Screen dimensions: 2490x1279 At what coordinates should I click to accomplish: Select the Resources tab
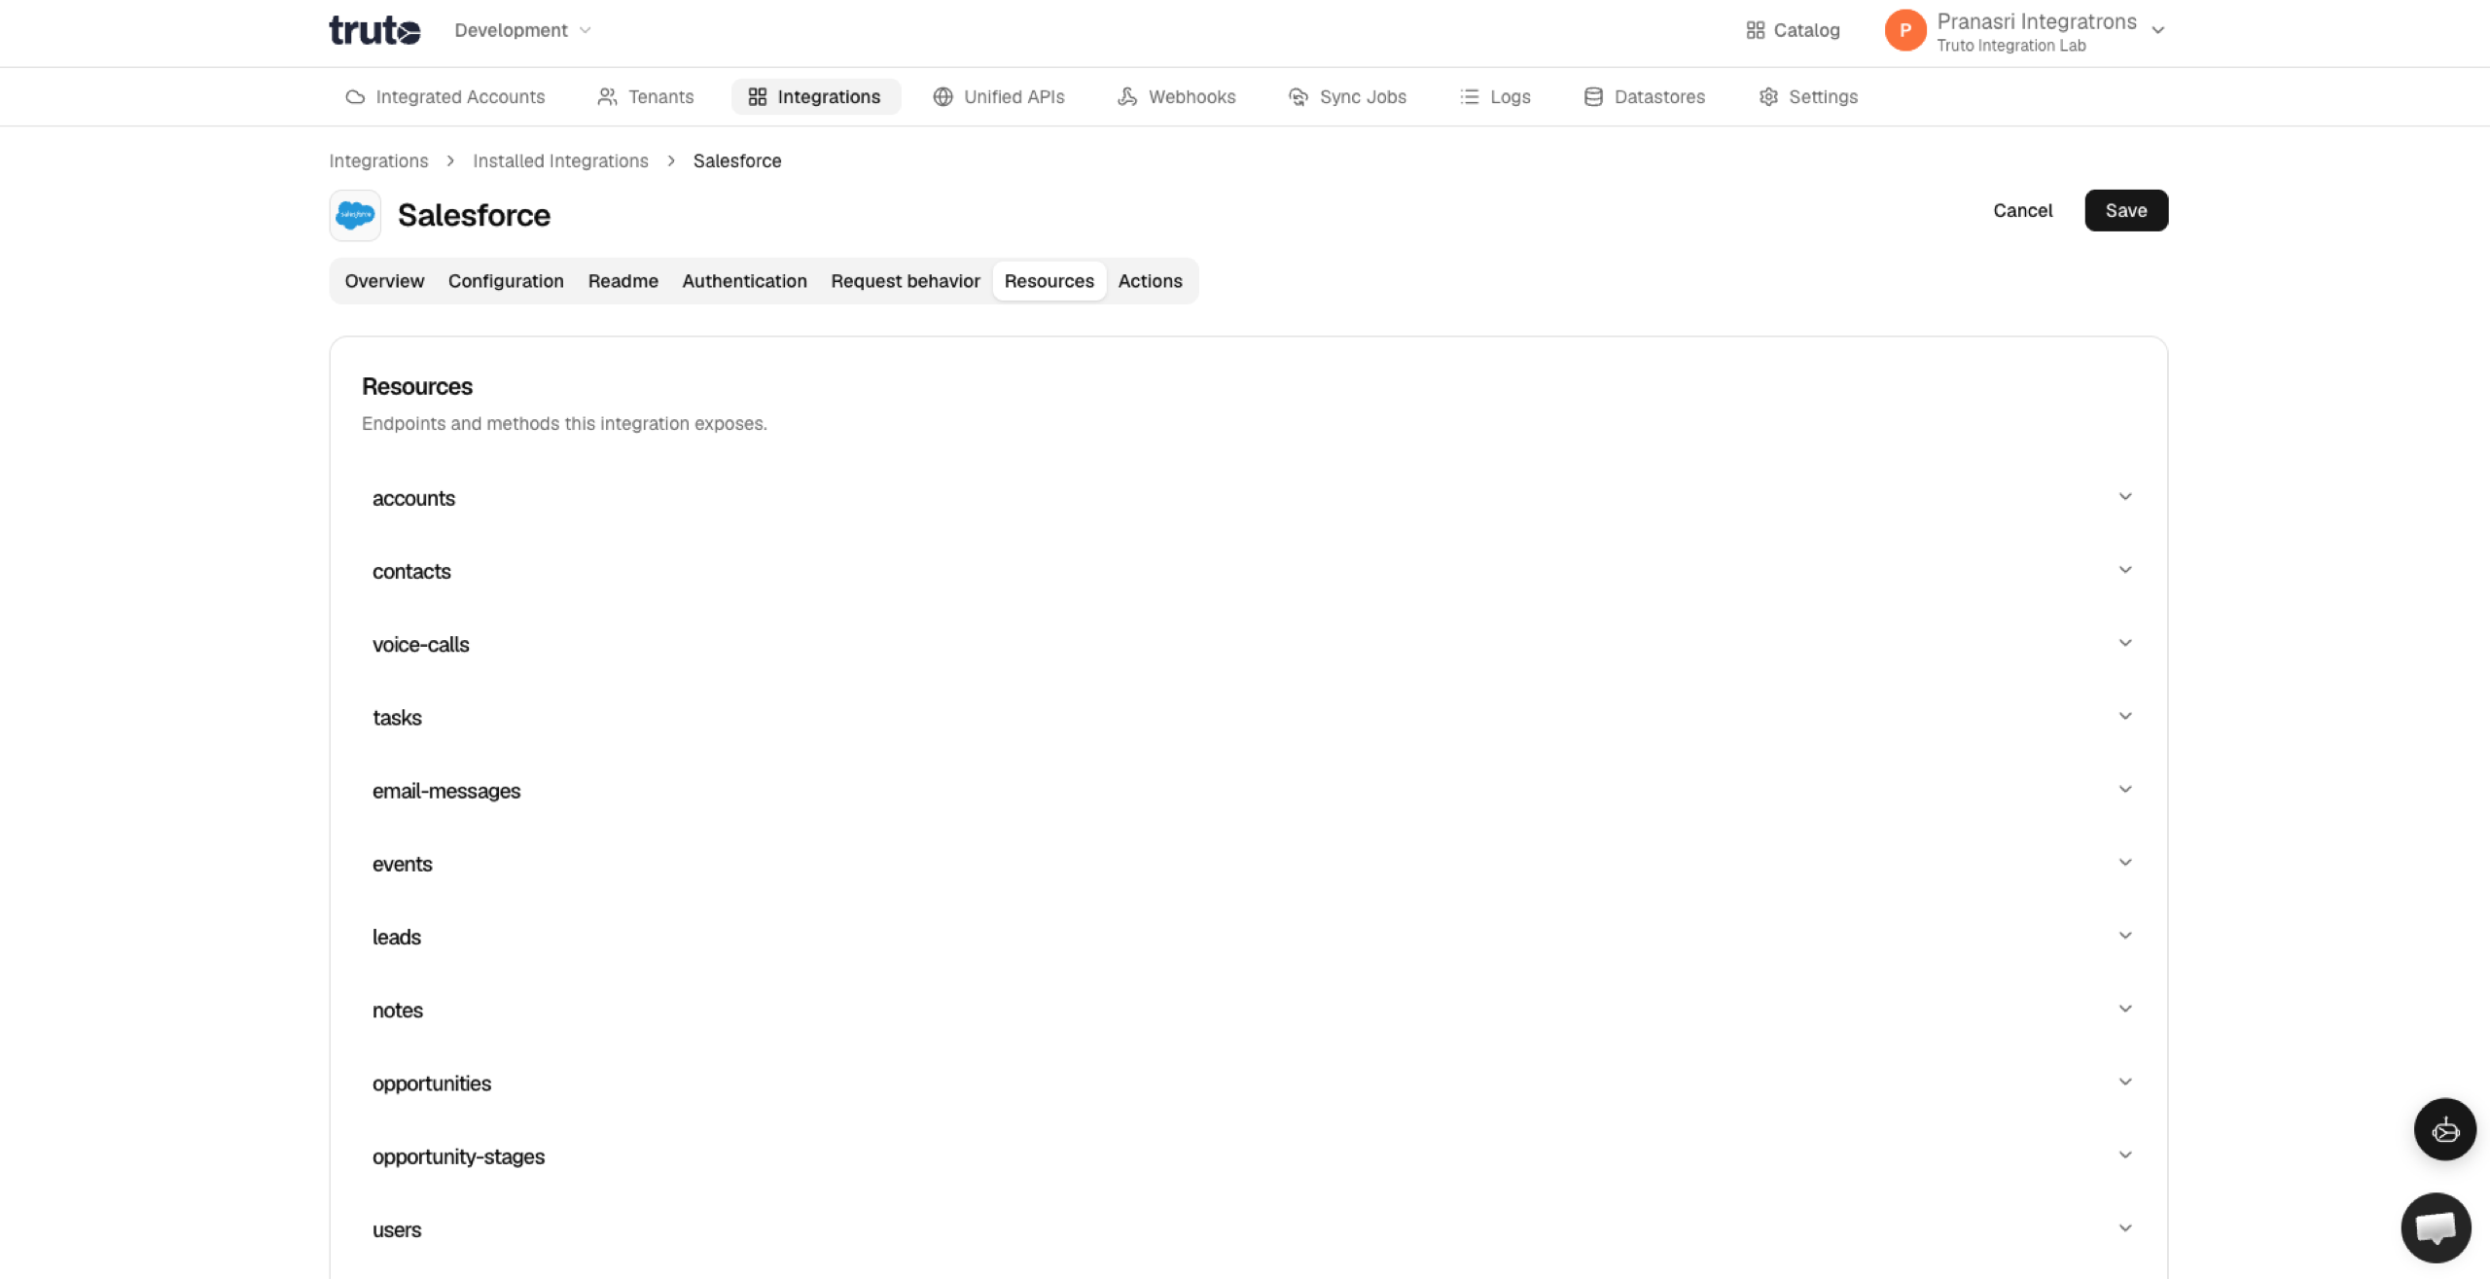[x=1049, y=281]
